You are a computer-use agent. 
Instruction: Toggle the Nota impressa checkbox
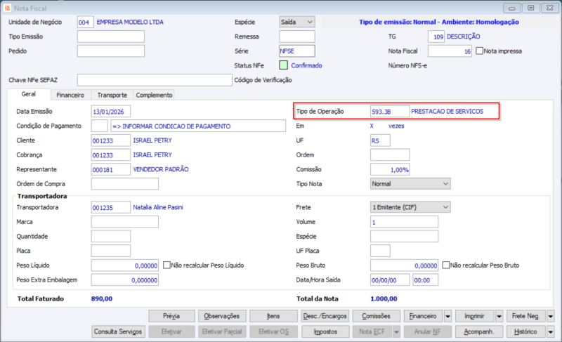point(480,51)
